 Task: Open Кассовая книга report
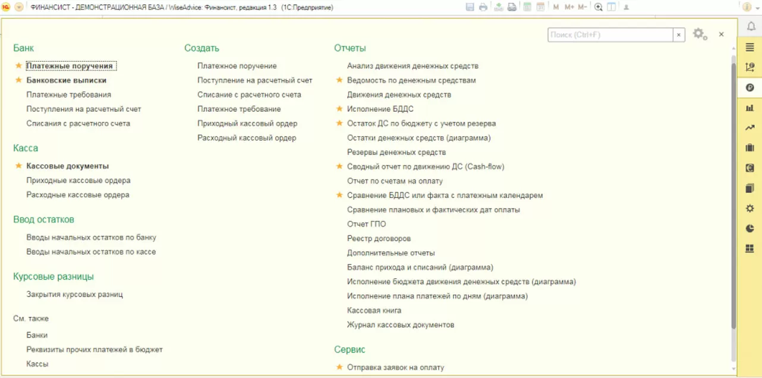click(374, 310)
